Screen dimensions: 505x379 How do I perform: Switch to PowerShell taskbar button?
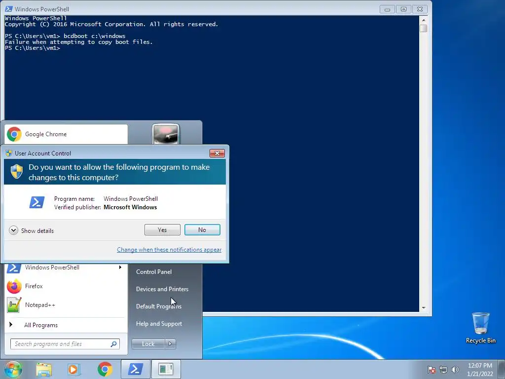click(136, 369)
